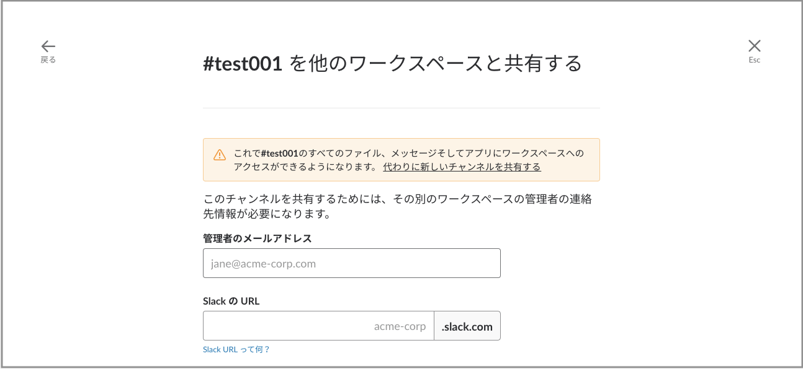Click the Esc label under the X
This screenshot has height=369, width=803.
point(754,60)
